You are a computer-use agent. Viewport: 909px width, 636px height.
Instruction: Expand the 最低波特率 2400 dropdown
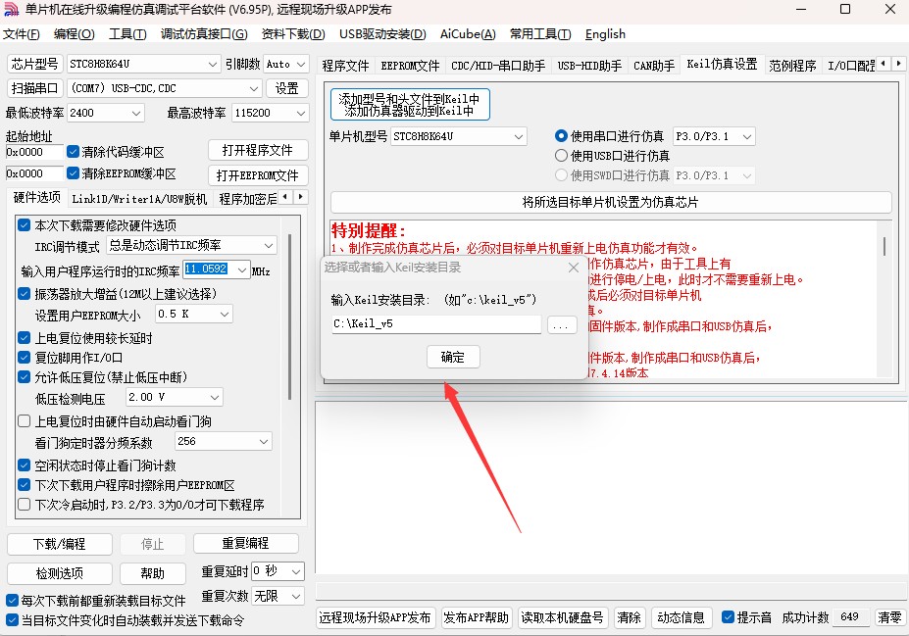137,113
